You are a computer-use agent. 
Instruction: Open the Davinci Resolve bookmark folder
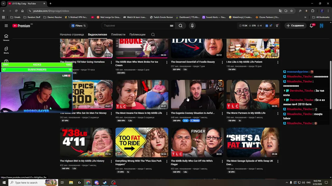point(53,17)
